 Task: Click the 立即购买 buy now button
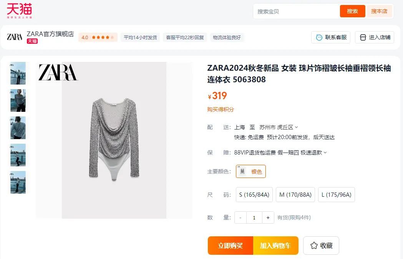tap(230, 246)
